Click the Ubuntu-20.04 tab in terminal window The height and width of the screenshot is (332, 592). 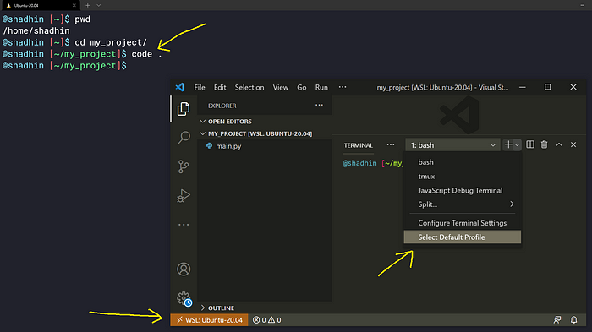pos(40,5)
